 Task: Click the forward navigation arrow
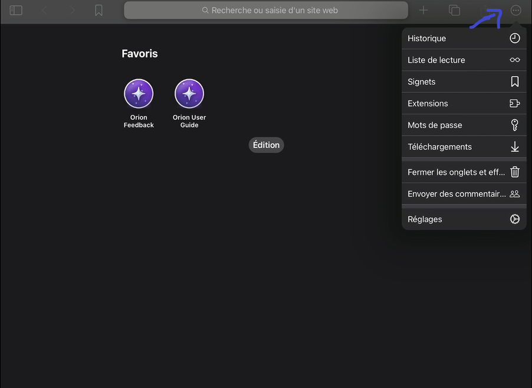tap(73, 11)
